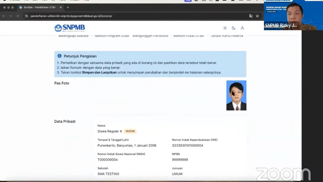
Task: Go to Melengkapi Biodata step
Action: coord(73,36)
